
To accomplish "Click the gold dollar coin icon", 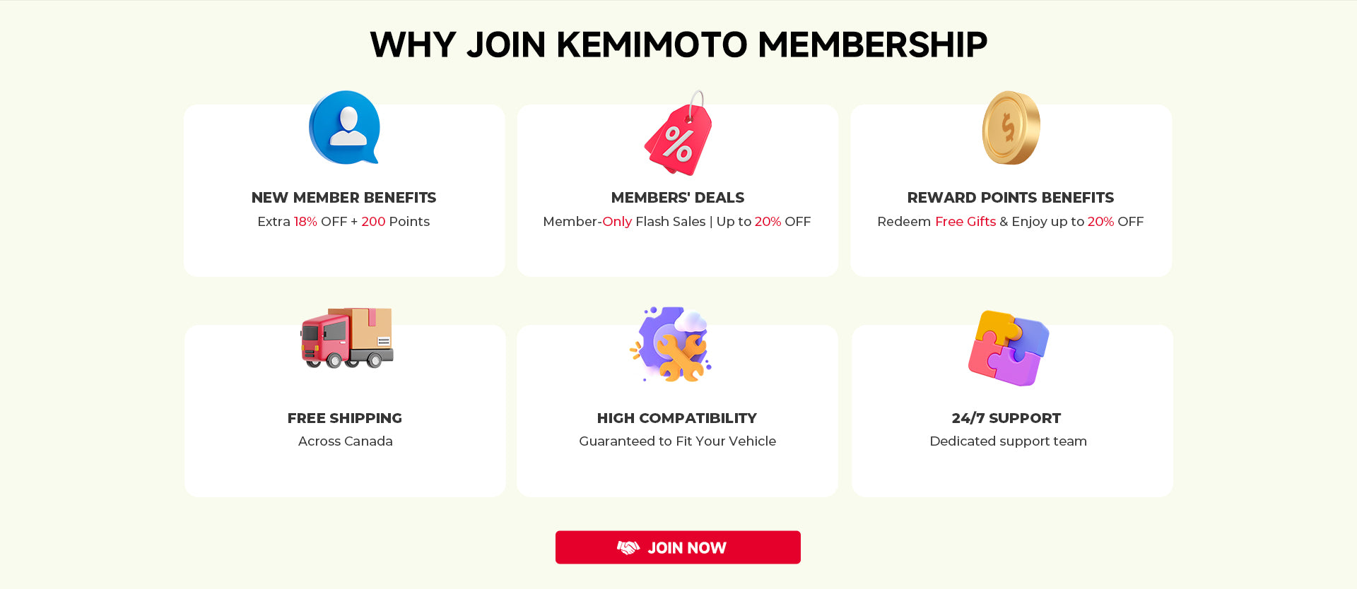I will click(x=1011, y=128).
